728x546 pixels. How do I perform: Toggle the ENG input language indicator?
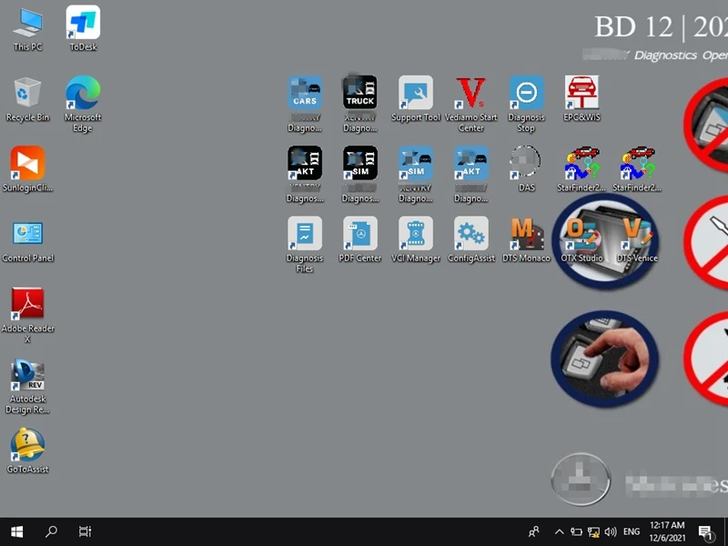632,531
